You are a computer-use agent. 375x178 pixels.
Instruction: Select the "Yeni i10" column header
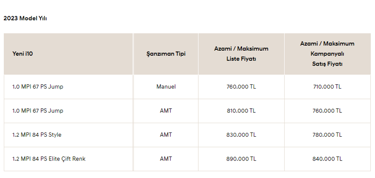(x=23, y=54)
